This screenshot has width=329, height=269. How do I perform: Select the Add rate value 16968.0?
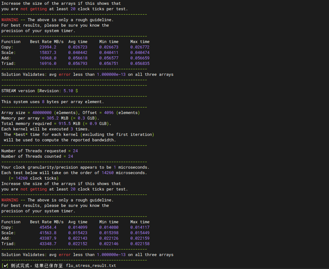click(x=48, y=58)
